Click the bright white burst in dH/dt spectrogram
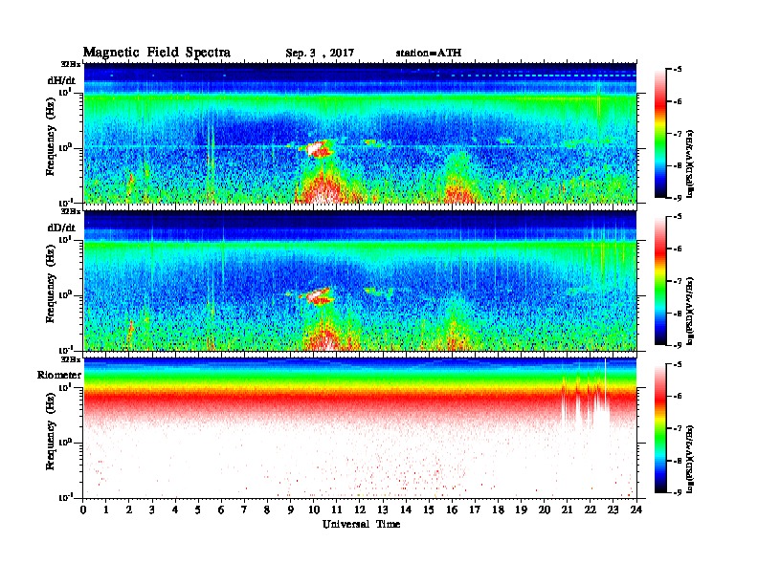This screenshot has height=585, width=758. tap(316, 149)
